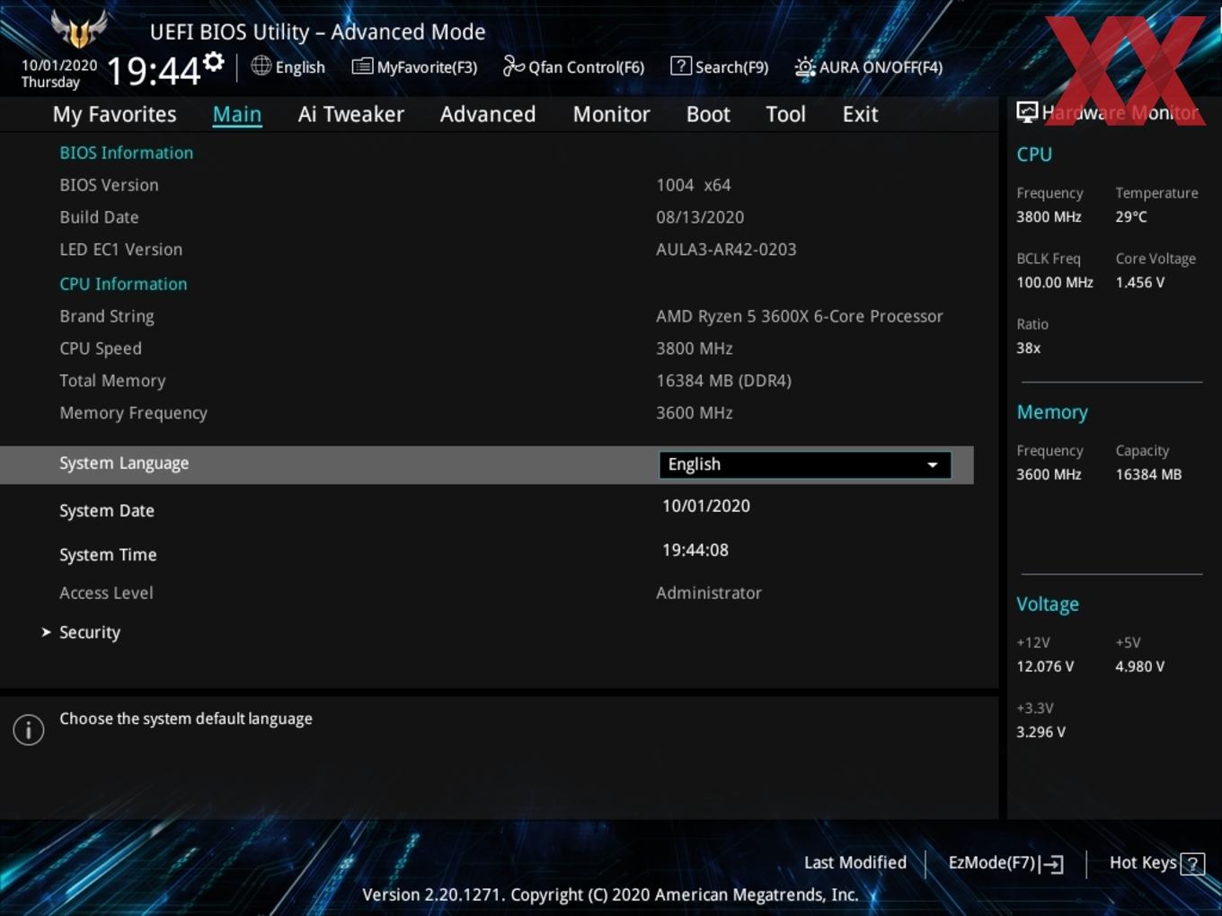
Task: Click the clock settings gear icon
Action: click(x=213, y=62)
